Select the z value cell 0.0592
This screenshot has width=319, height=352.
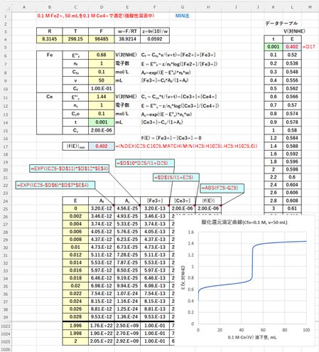(x=155, y=39)
